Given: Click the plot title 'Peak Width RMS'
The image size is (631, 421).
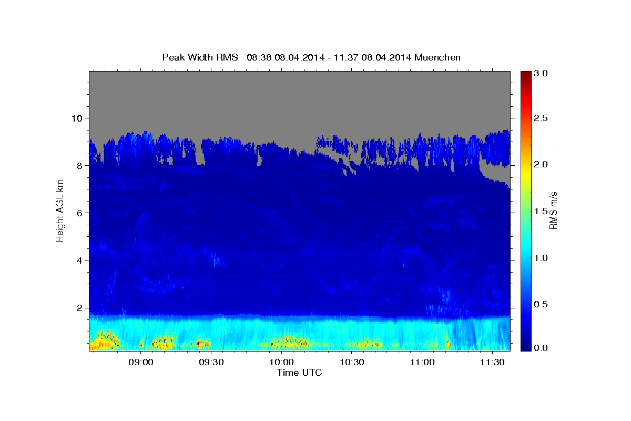Looking at the screenshot, I should coord(200,57).
